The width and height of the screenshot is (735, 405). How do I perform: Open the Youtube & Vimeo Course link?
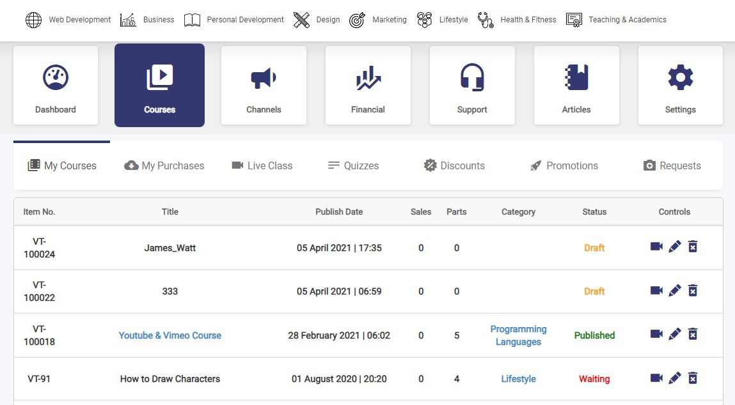[170, 335]
